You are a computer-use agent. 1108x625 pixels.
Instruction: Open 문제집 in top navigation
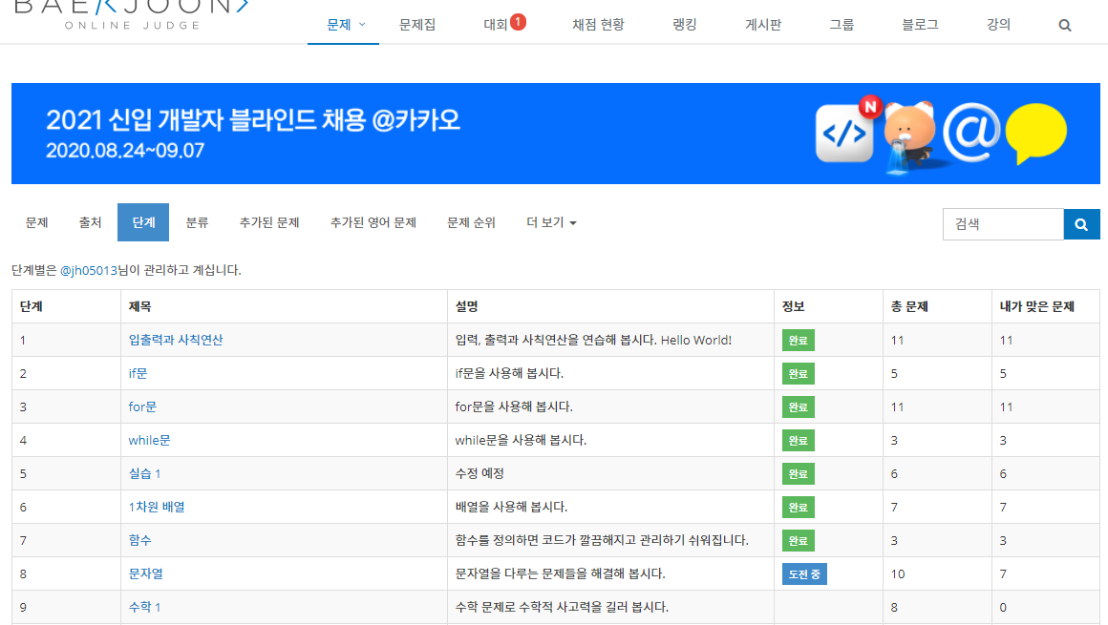click(x=416, y=25)
